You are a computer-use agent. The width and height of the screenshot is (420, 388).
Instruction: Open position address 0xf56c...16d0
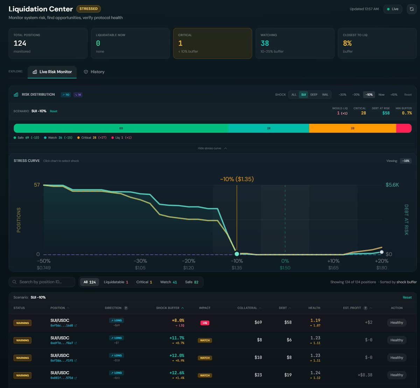tap(62, 325)
